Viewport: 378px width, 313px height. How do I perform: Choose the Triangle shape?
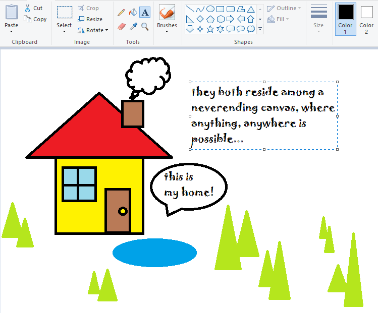[251, 9]
